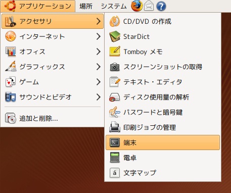The width and height of the screenshot is (231, 193).
Task: Open 追加と削除... menu entry
Action: click(x=53, y=118)
